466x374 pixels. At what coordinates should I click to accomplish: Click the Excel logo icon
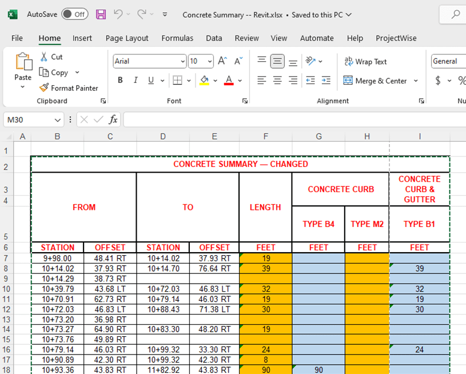13,14
